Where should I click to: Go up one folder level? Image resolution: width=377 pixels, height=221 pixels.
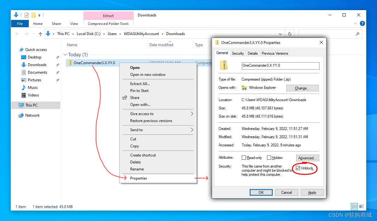click(x=40, y=34)
